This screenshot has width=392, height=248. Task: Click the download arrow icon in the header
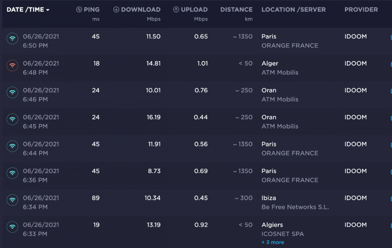(116, 10)
